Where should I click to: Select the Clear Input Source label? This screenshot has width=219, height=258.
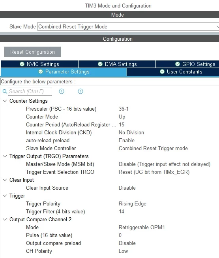click(47, 188)
